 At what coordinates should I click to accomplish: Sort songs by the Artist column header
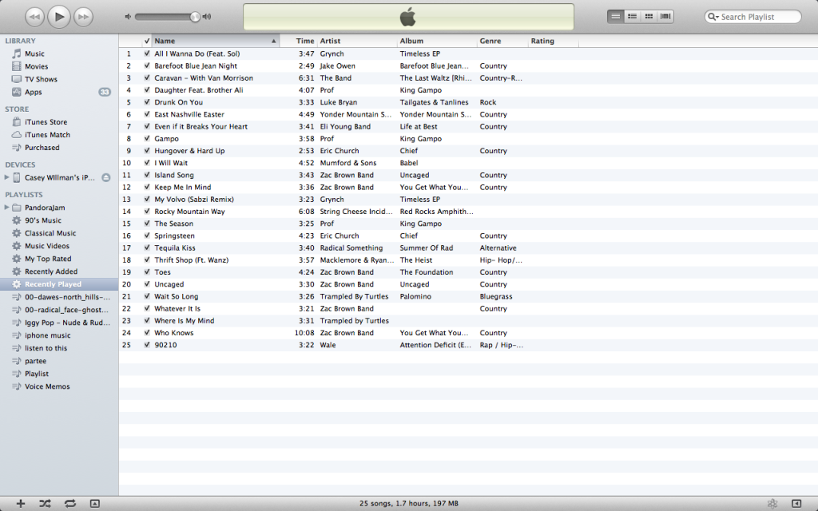point(356,41)
